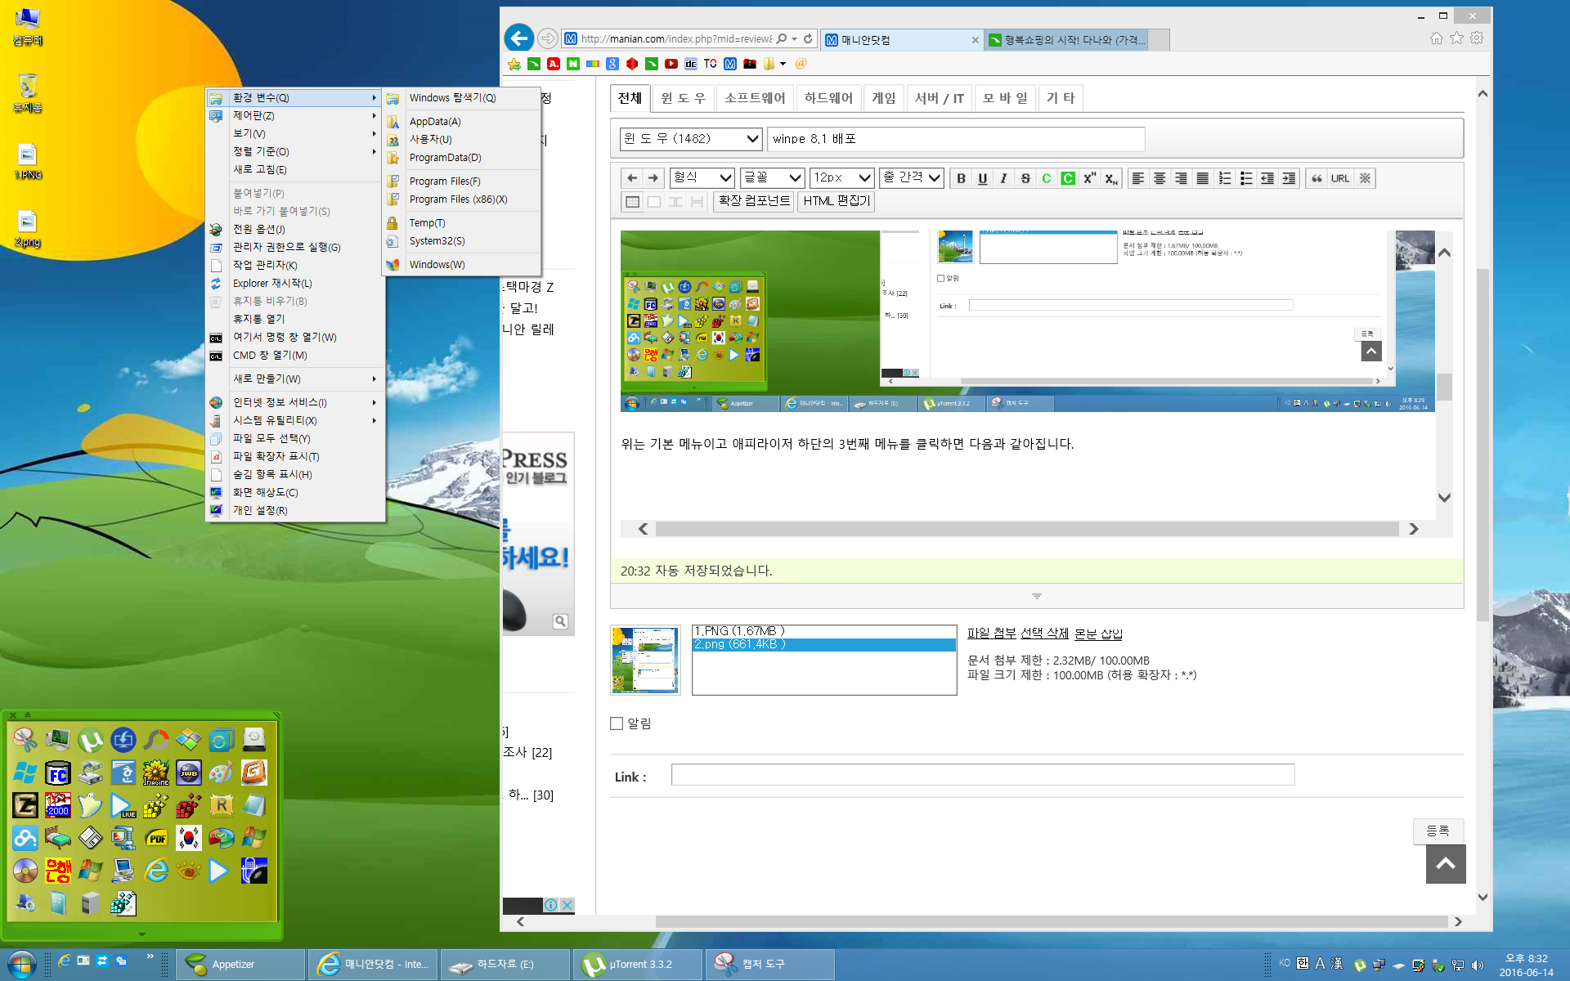Increase indent in the editor toolbar
The width and height of the screenshot is (1570, 981).
coord(1288,178)
